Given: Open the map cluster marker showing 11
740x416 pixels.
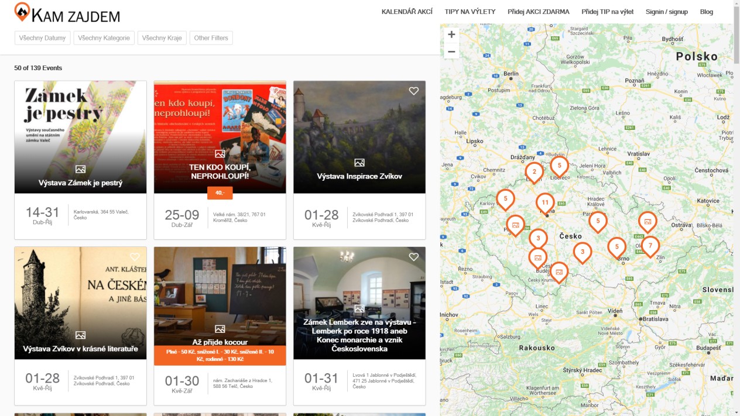Looking at the screenshot, I should tap(545, 203).
